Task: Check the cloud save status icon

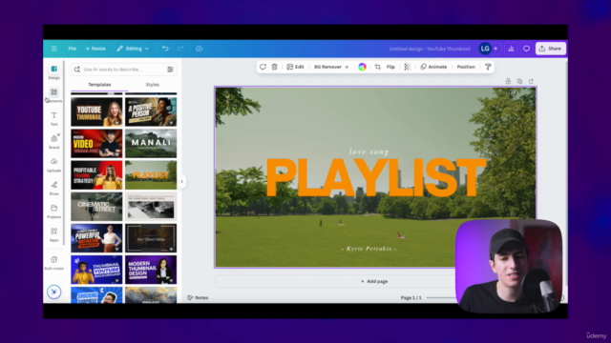Action: pyautogui.click(x=199, y=49)
